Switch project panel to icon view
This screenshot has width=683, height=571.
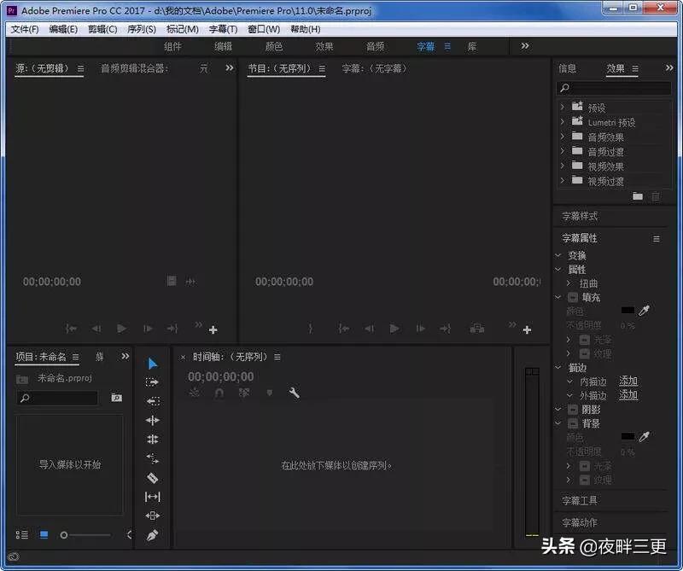tap(44, 534)
